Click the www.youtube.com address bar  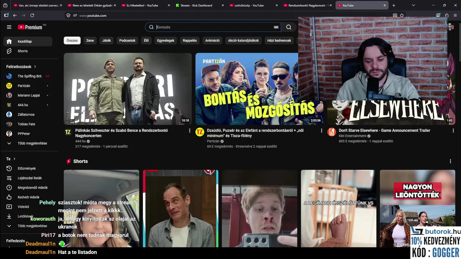pos(93,15)
